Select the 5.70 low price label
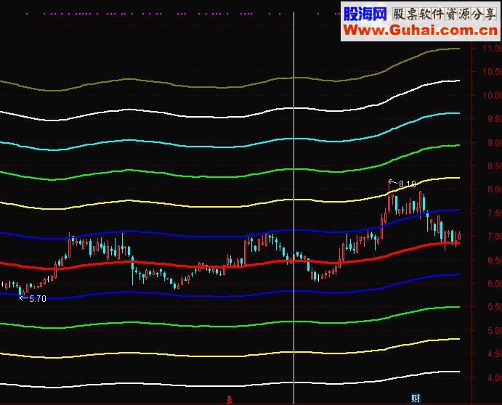 click(x=38, y=299)
